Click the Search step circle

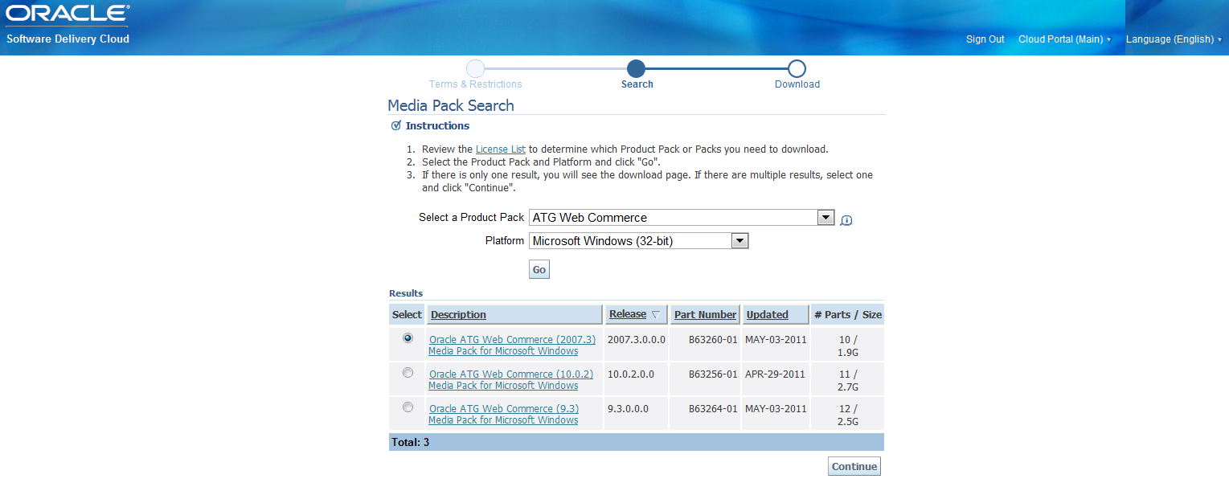[637, 69]
